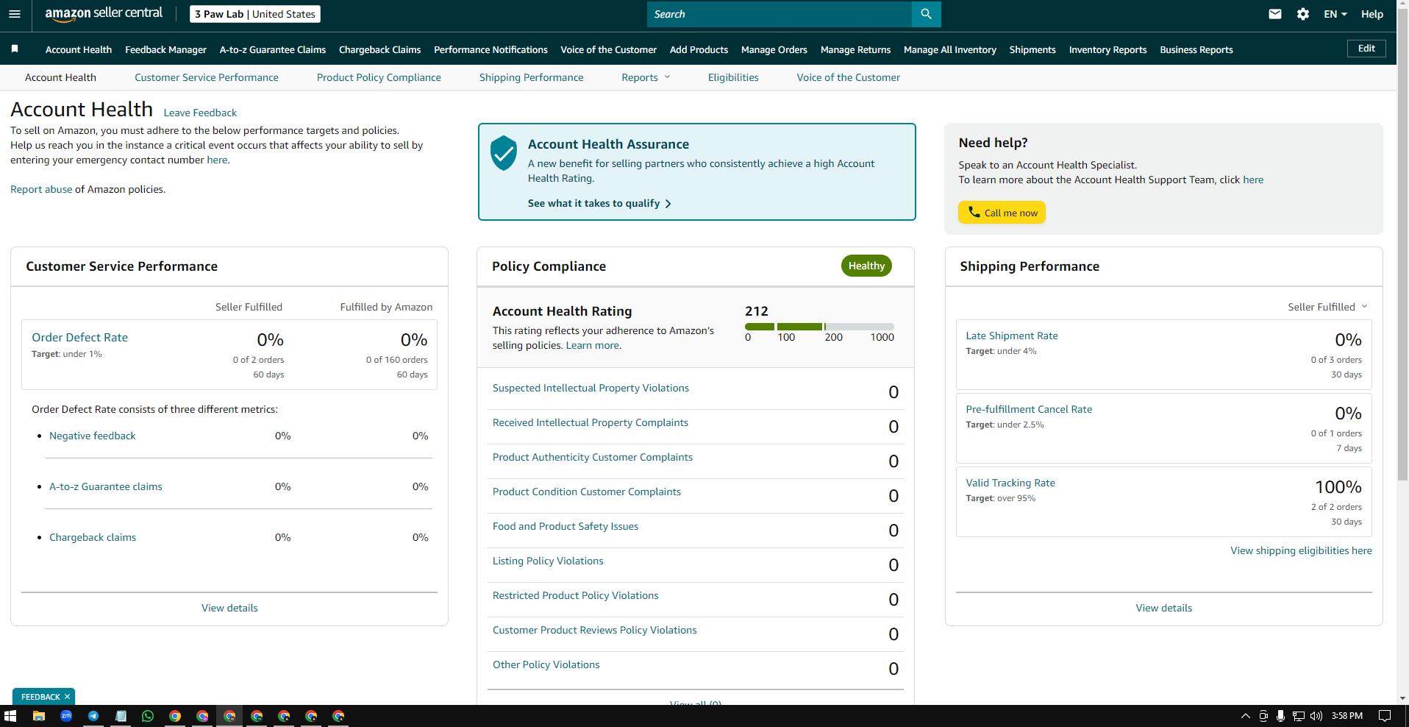The image size is (1409, 727).
Task: Open the Windows Start menu
Action: [10, 716]
